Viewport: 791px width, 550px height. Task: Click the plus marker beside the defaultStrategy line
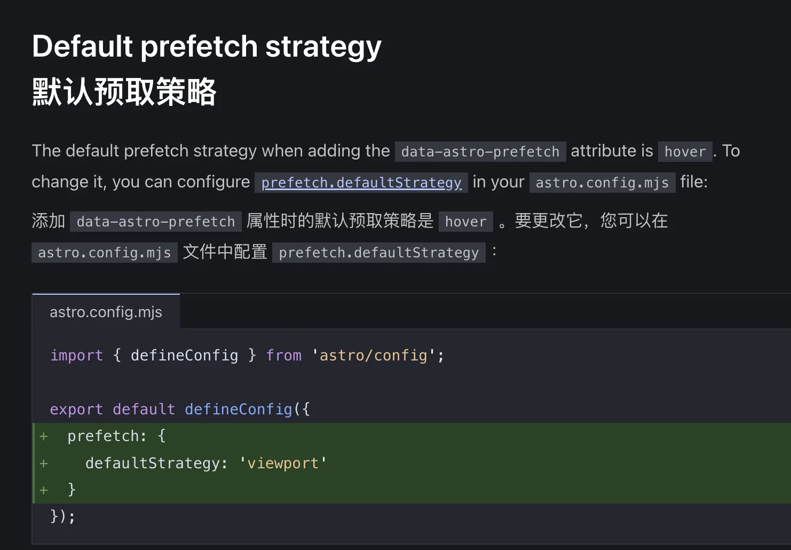tap(44, 463)
